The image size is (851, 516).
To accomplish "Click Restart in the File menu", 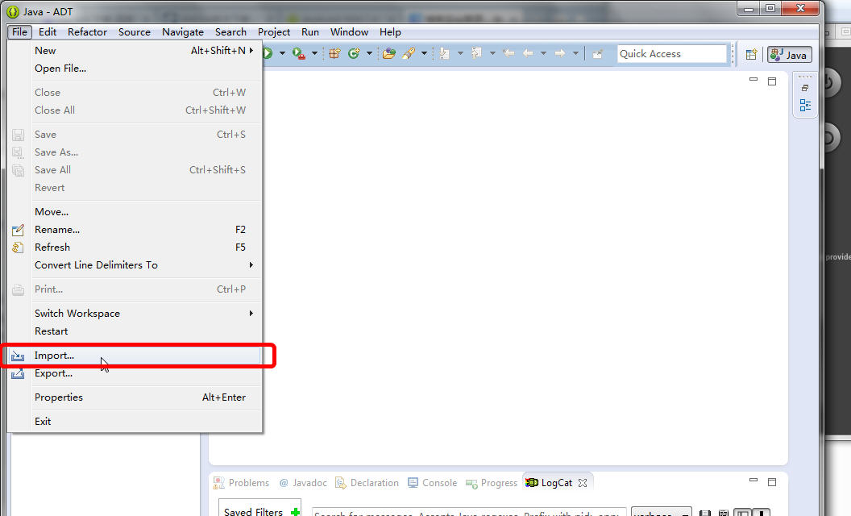I will pyautogui.click(x=134, y=331).
